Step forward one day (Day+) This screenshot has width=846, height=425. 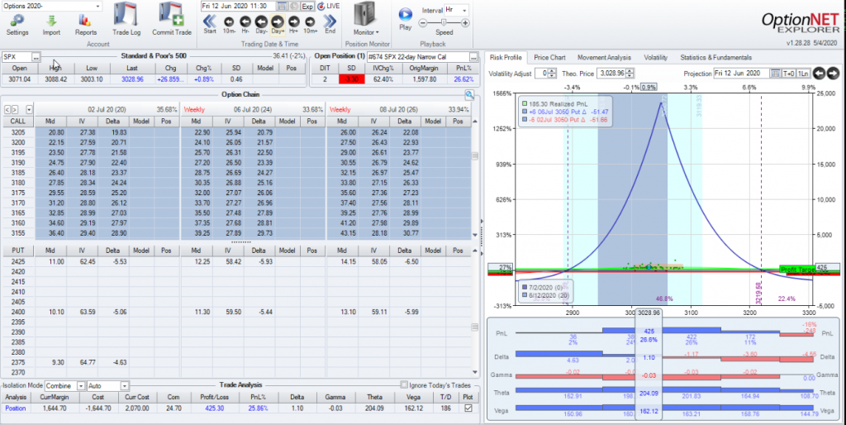pyautogui.click(x=278, y=21)
